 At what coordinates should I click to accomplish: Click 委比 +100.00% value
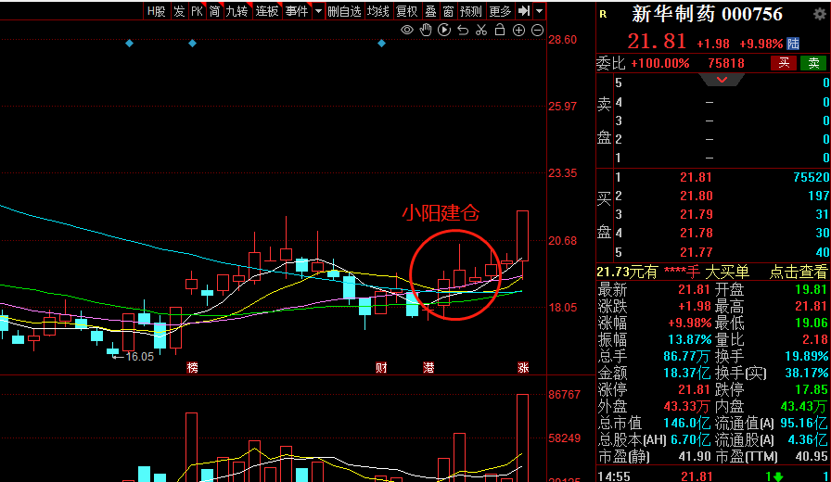(x=660, y=64)
